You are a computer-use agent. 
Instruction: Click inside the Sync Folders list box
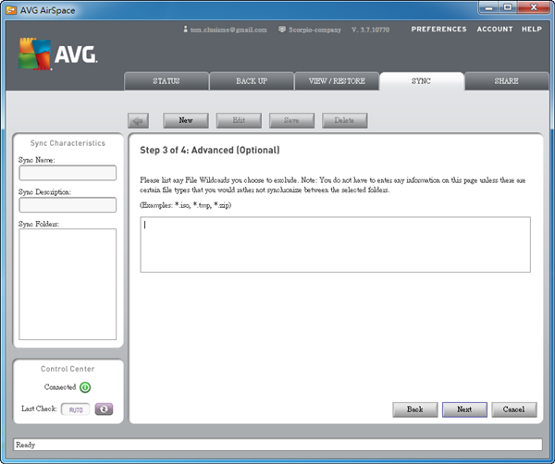pyautogui.click(x=68, y=285)
